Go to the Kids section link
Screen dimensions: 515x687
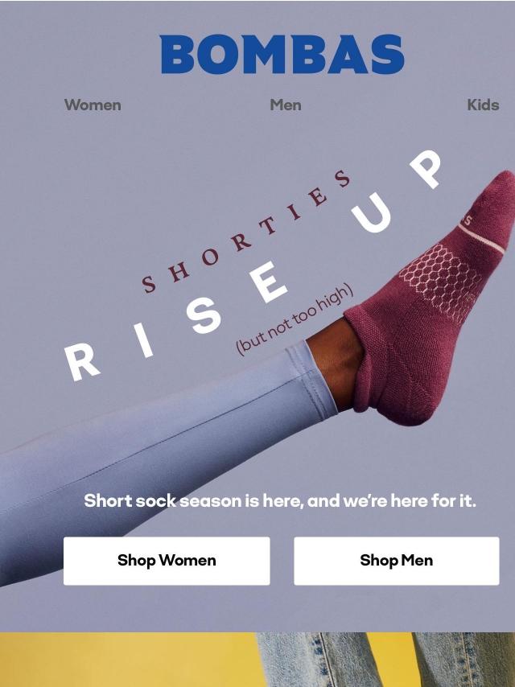[x=483, y=105]
